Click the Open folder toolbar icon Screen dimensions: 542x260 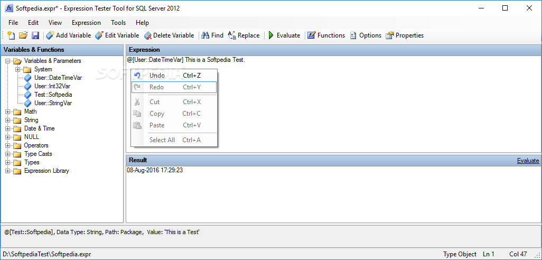coord(23,35)
